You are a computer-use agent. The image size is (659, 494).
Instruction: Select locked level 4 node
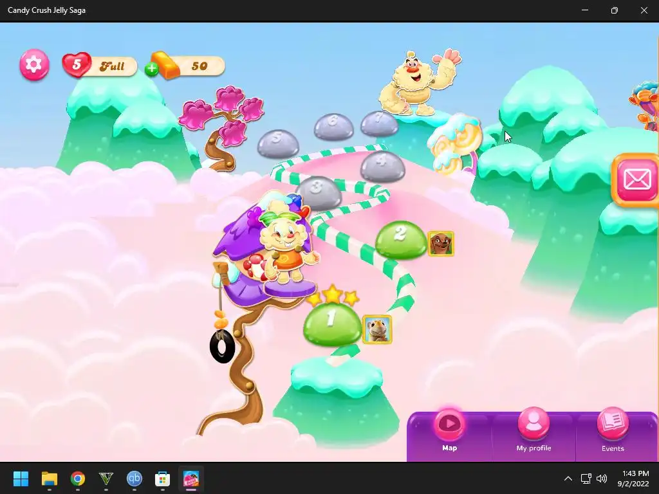pyautogui.click(x=382, y=166)
